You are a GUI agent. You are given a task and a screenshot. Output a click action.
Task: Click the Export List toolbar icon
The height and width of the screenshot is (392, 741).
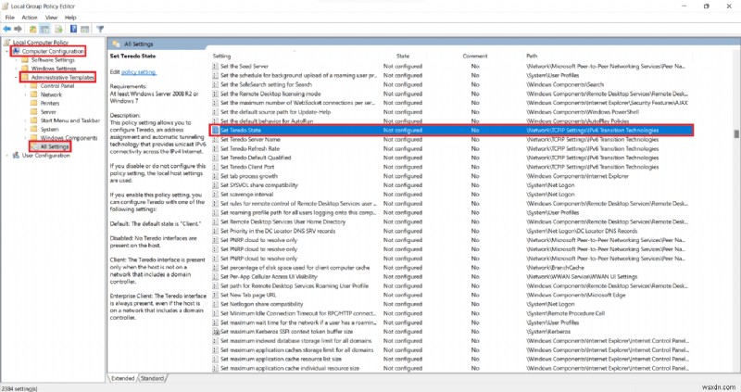click(x=58, y=30)
